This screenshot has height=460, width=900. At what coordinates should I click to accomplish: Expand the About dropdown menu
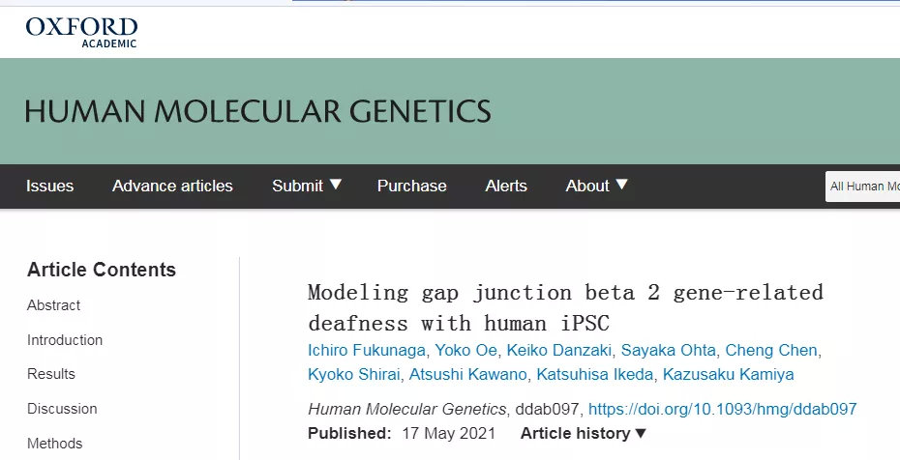click(596, 186)
